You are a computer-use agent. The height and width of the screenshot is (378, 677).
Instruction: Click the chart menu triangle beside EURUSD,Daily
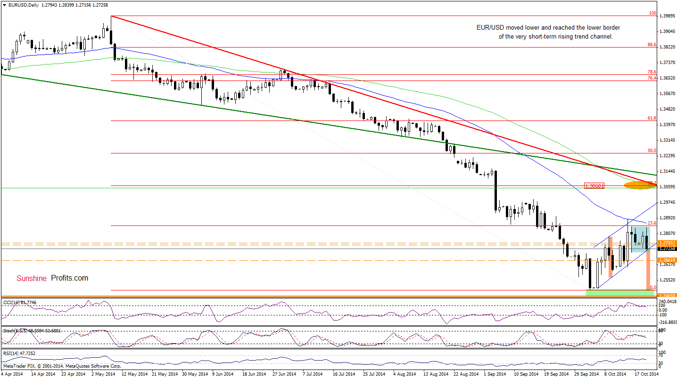4,5
